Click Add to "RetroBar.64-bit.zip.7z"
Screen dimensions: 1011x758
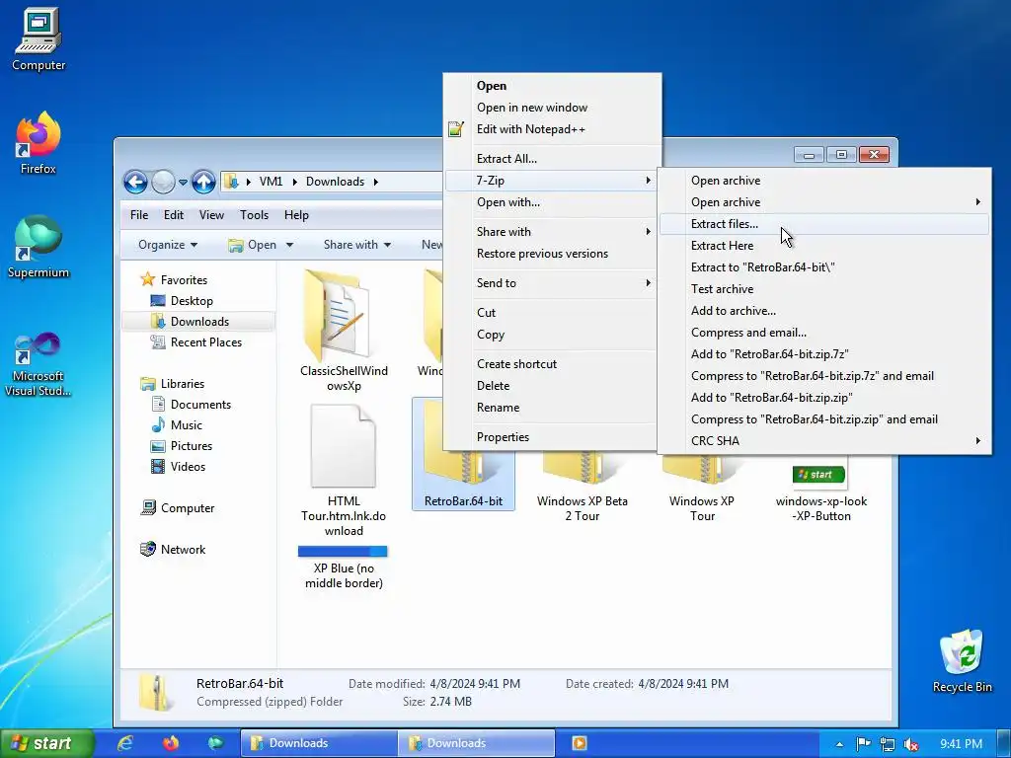point(824,354)
